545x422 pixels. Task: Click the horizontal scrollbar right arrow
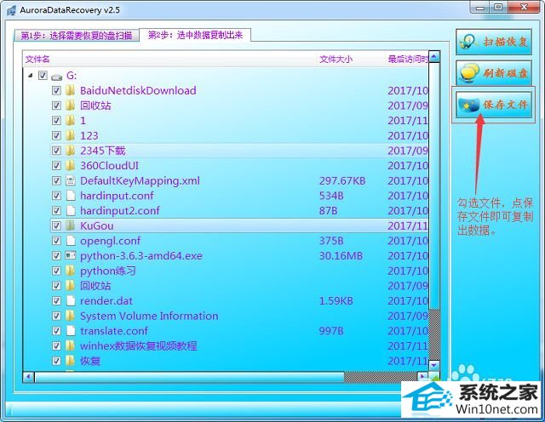click(422, 377)
